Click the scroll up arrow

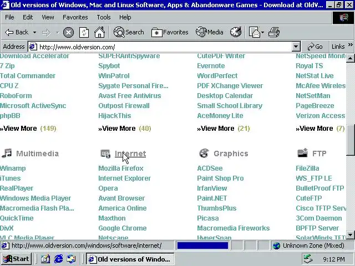pos(350,58)
